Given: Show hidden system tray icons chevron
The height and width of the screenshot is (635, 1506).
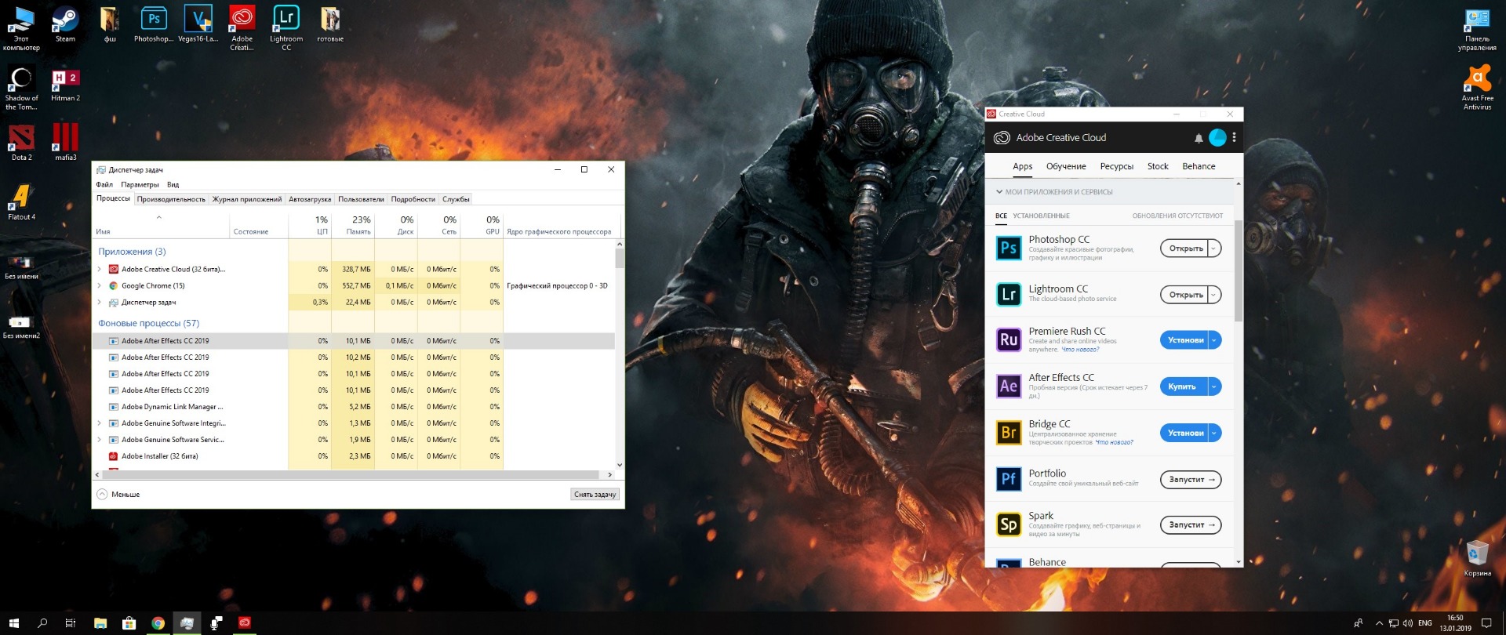Looking at the screenshot, I should pos(1379,623).
